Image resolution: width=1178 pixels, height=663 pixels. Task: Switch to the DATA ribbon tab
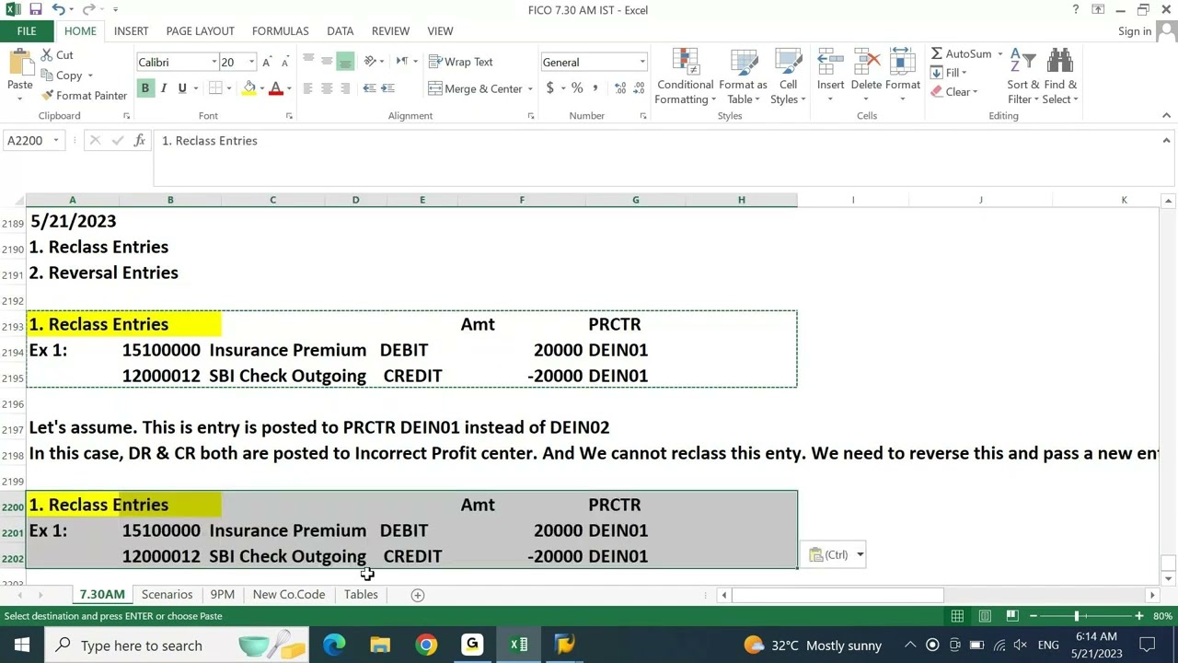[340, 31]
